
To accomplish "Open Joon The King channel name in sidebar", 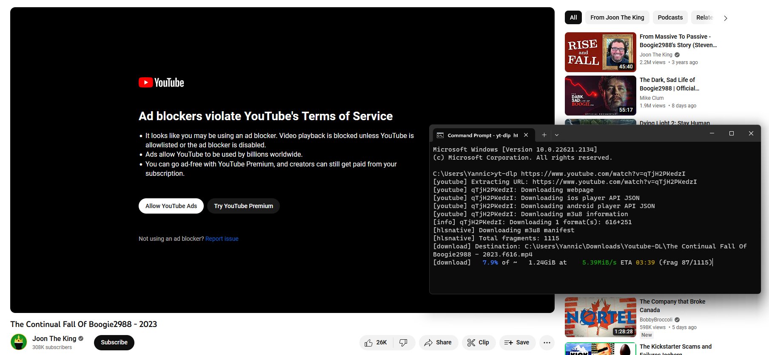I will point(656,55).
